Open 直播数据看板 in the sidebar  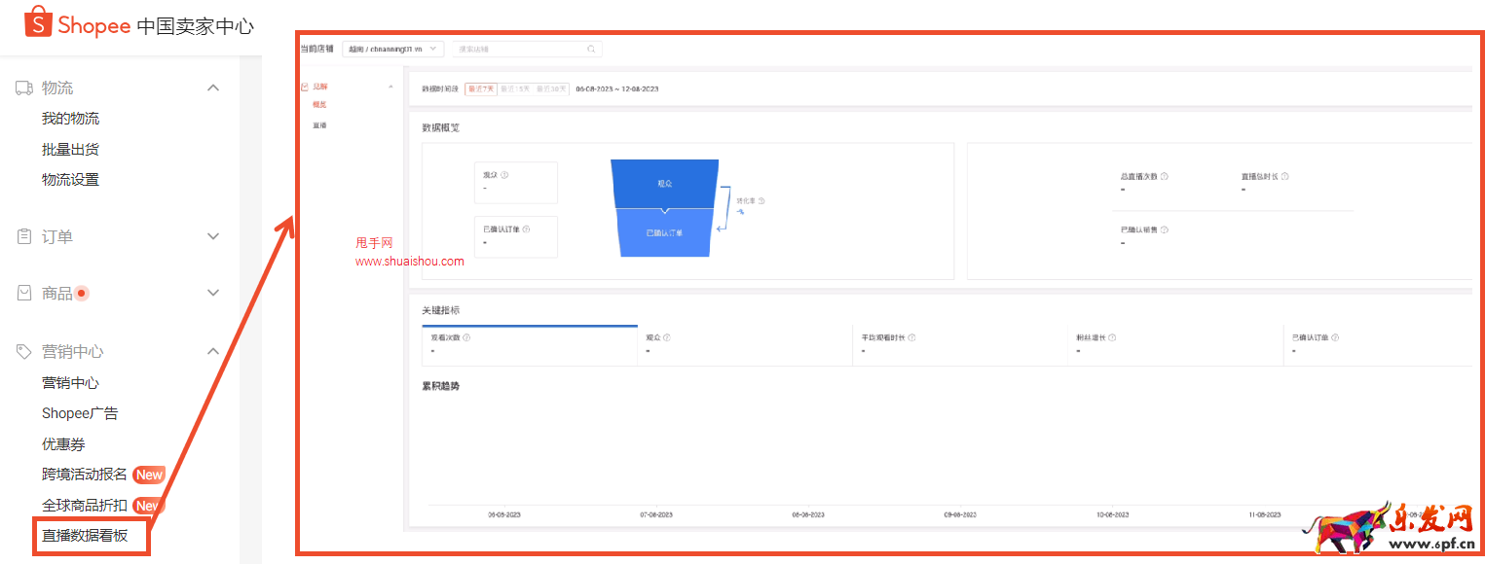pyautogui.click(x=91, y=536)
